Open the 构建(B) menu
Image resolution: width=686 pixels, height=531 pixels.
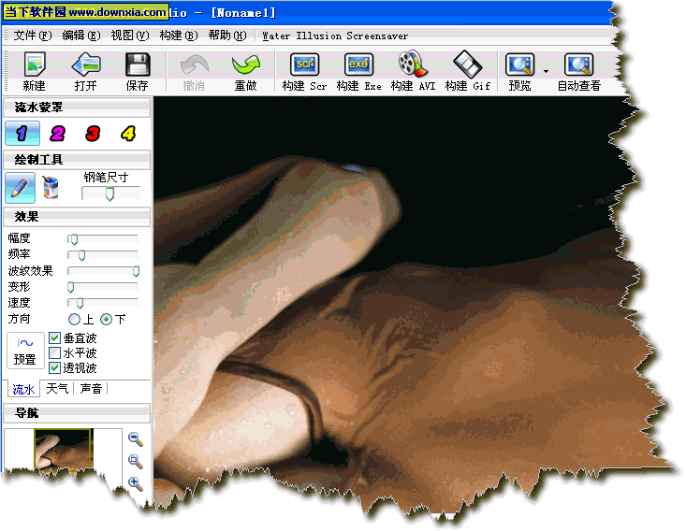point(178,36)
